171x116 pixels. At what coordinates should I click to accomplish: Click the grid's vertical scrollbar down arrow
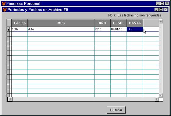click(161, 95)
